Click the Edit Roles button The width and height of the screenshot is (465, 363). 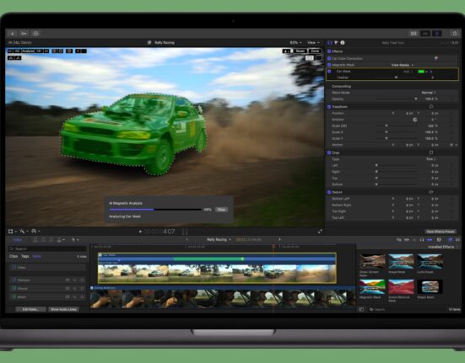[x=31, y=309]
